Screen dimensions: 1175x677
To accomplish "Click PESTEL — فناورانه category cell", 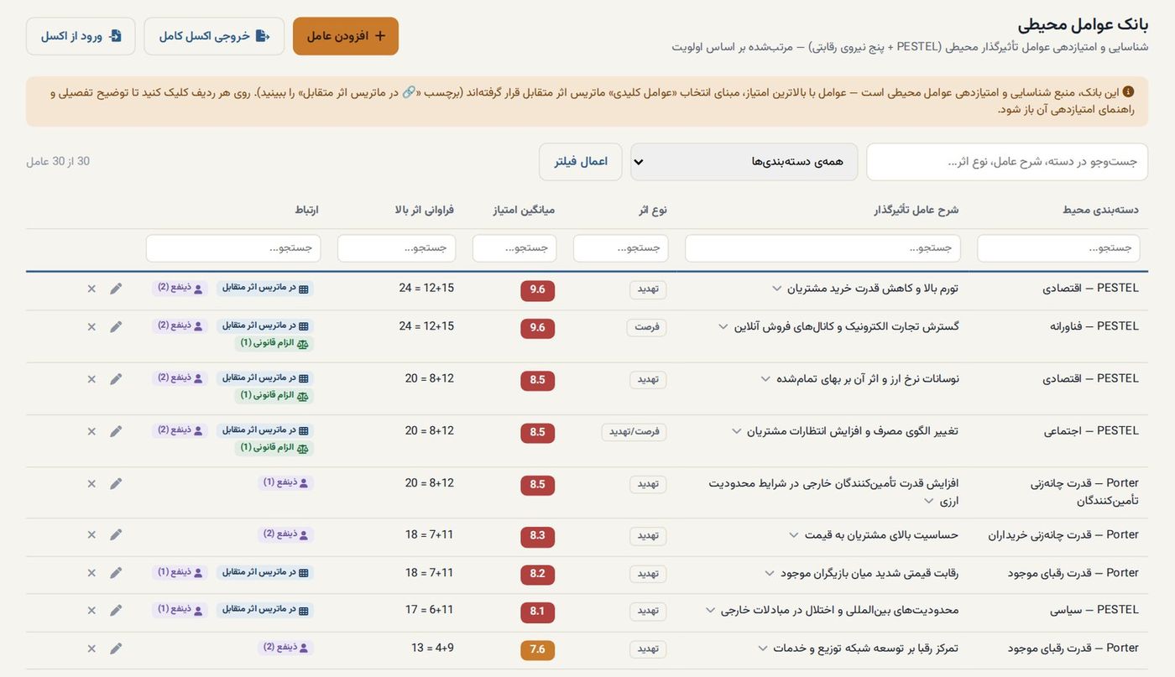I will click(x=1094, y=325).
